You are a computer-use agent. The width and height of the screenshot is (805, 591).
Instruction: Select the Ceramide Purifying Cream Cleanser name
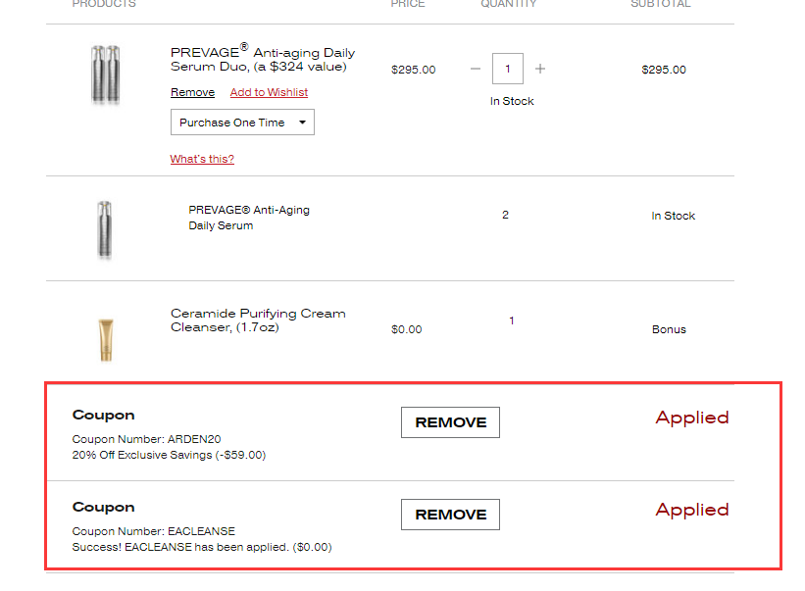coord(258,320)
